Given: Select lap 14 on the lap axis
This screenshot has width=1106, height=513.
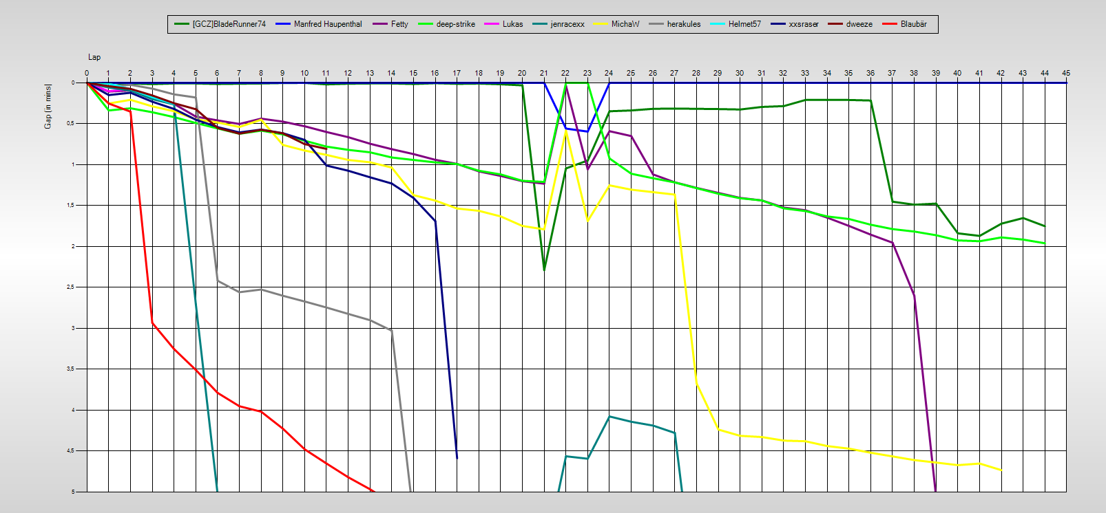Looking at the screenshot, I should pyautogui.click(x=391, y=73).
